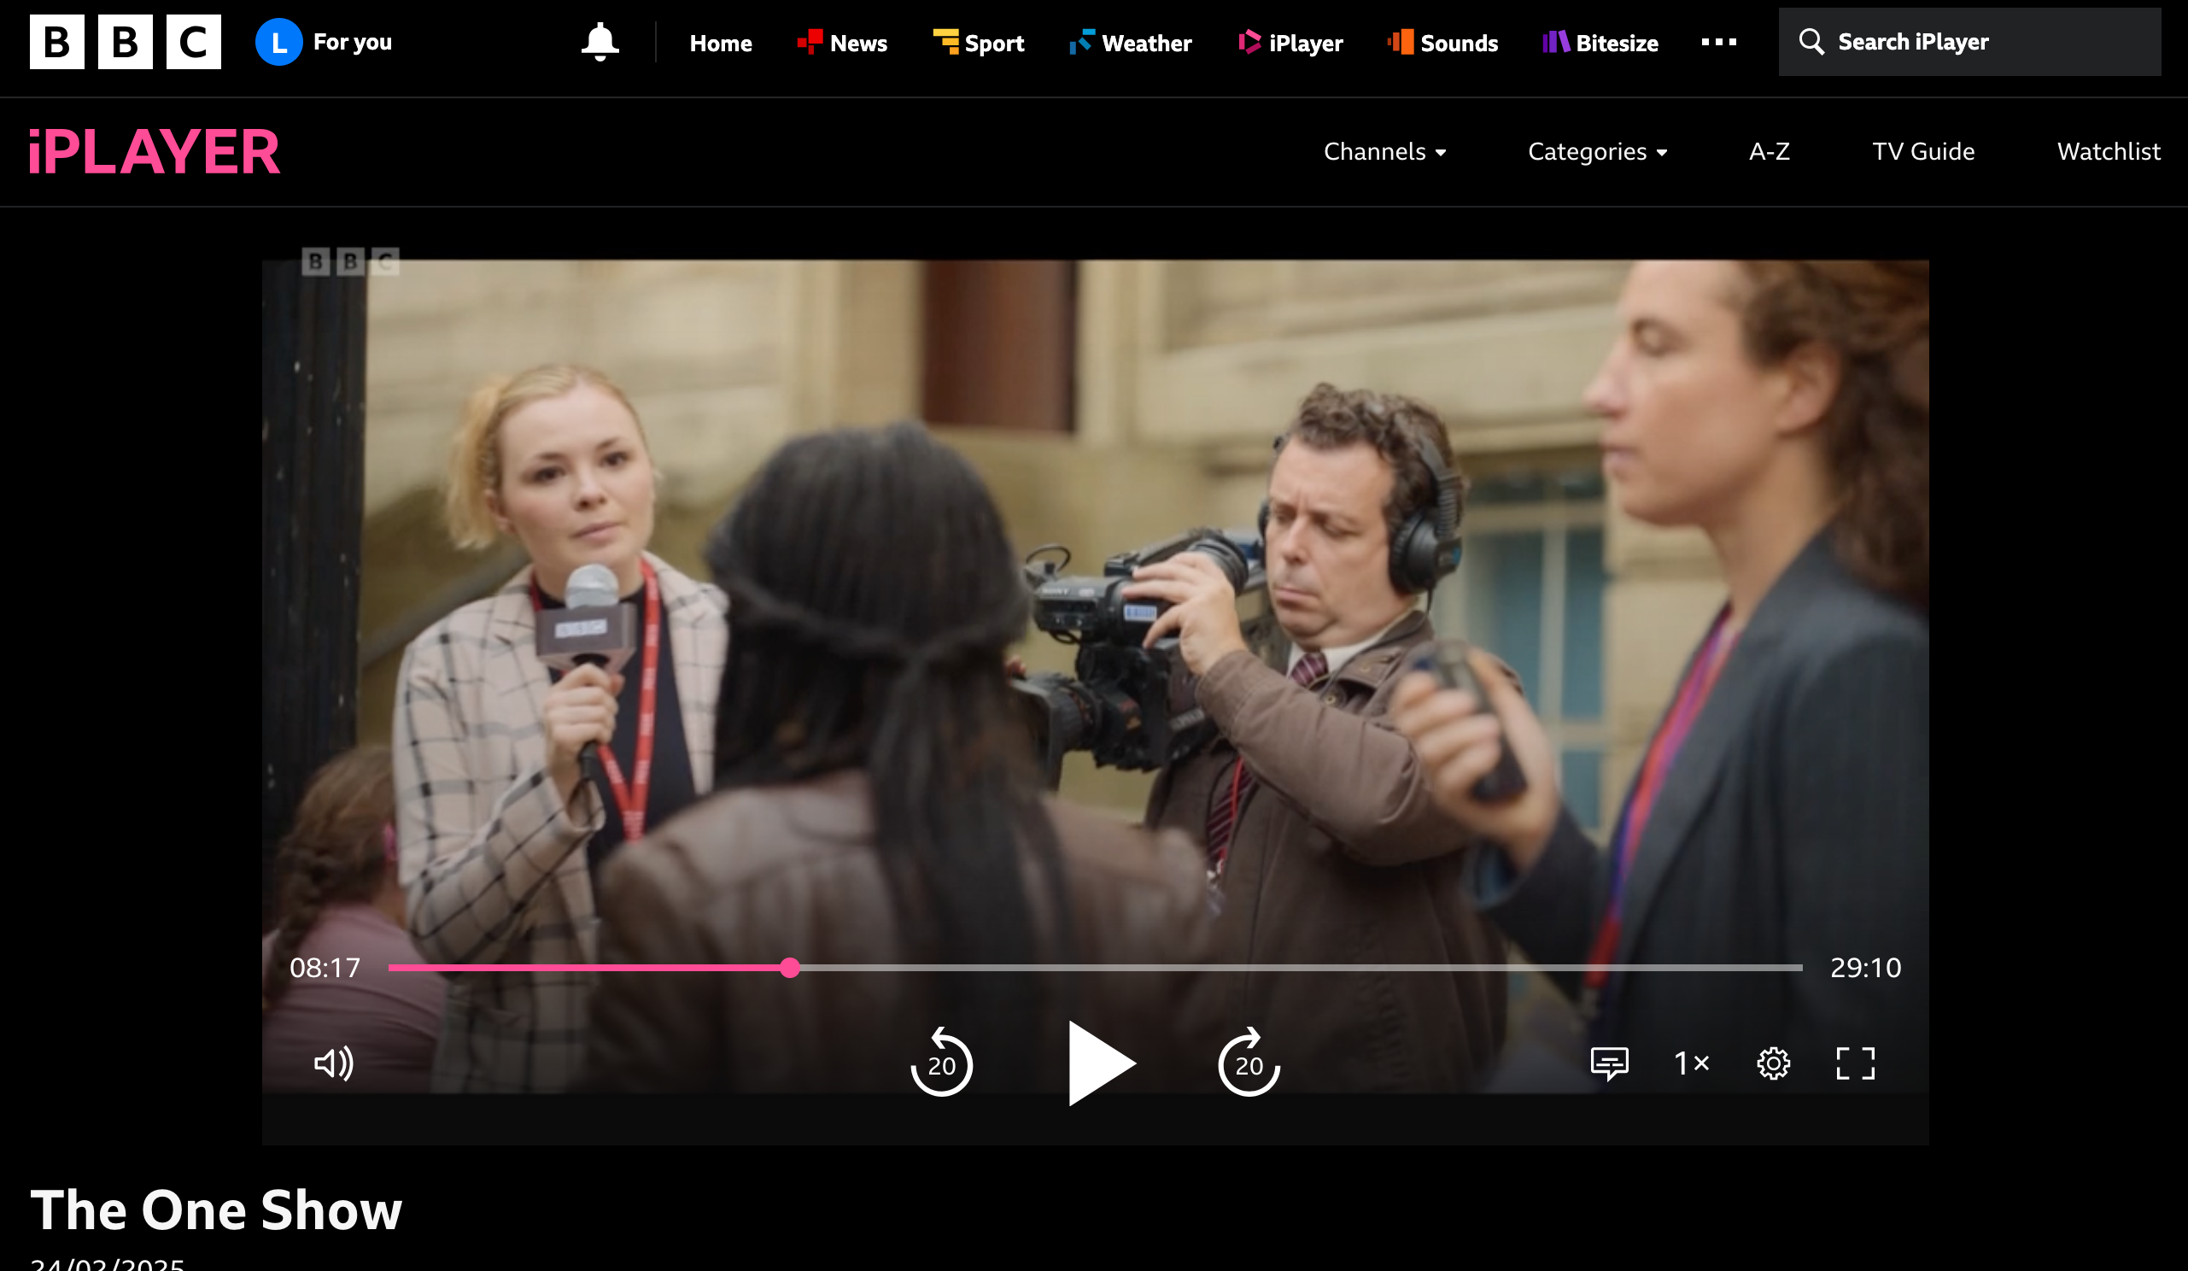Click the pink progress bar handle
Screen dimensions: 2188x1271
point(789,967)
